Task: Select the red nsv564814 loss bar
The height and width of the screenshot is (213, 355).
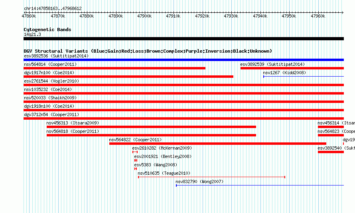Action: click(114, 68)
